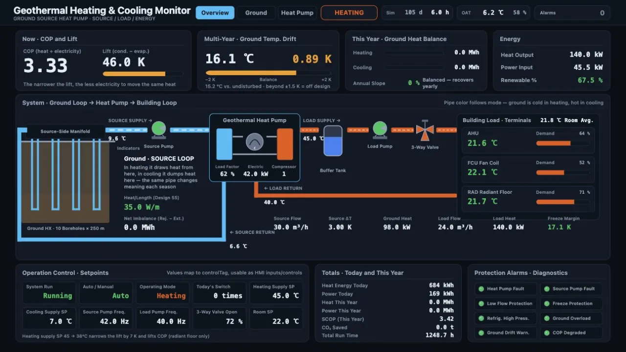626x352 pixels.
Task: Click the Freeze Protection alarm indicator
Action: [x=571, y=304]
